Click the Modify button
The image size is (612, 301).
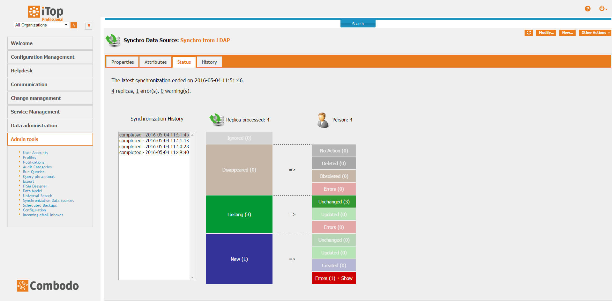tap(546, 33)
